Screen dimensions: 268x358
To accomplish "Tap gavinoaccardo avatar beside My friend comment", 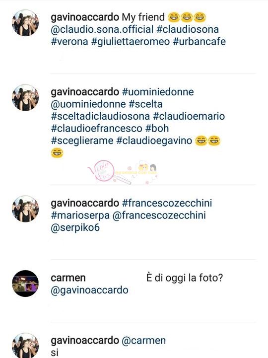I will [25, 23].
